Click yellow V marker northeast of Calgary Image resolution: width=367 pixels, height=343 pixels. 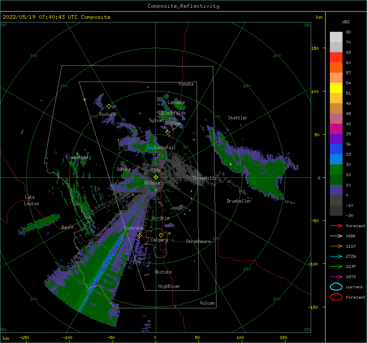tap(170, 233)
